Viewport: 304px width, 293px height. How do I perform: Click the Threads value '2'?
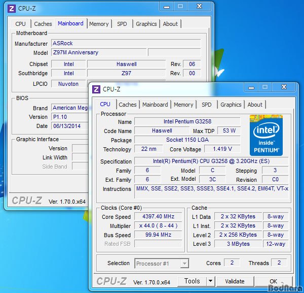click(279, 263)
